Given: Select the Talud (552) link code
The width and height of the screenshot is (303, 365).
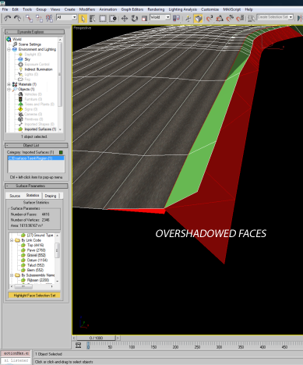Looking at the screenshot, I should pyautogui.click(x=36, y=265).
